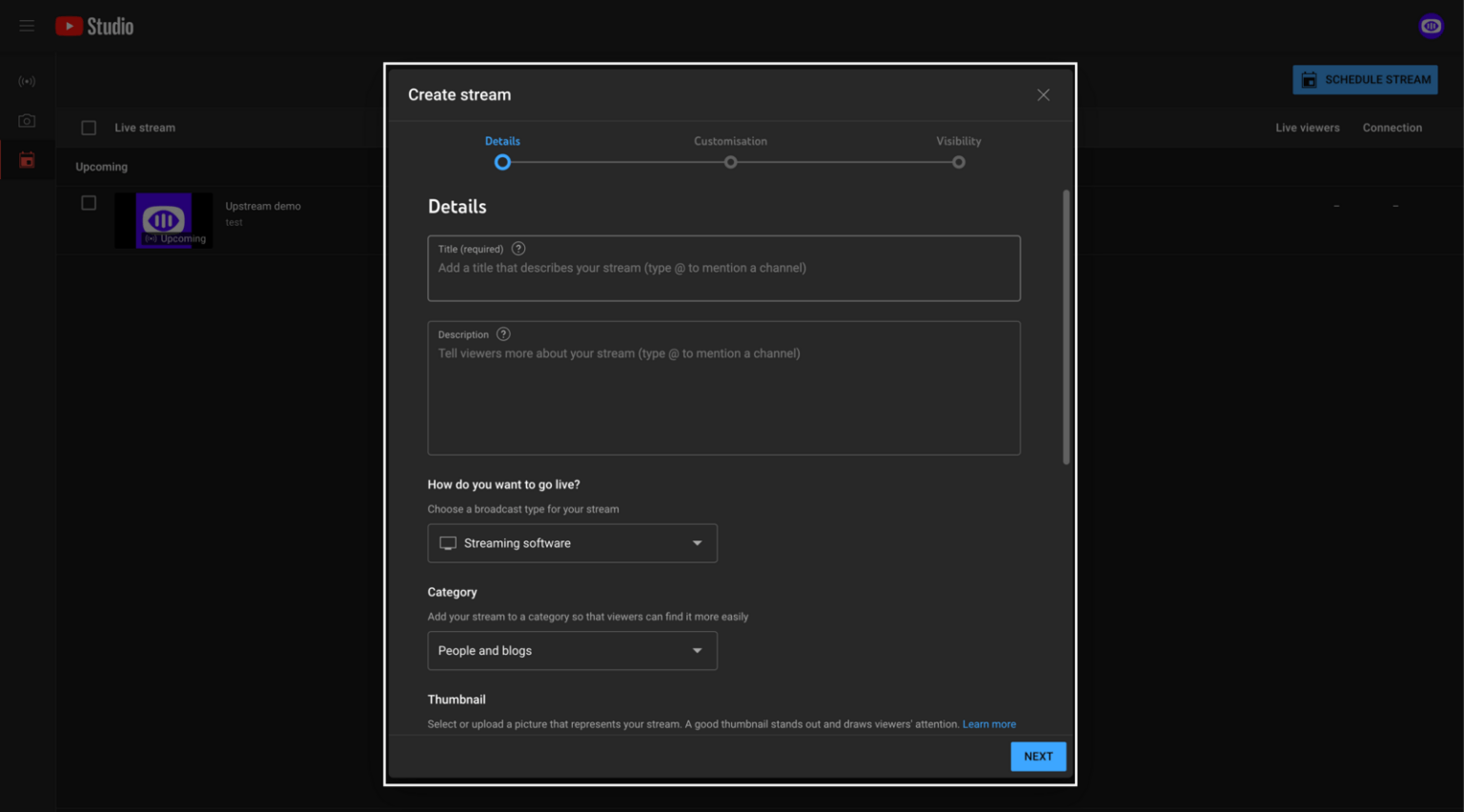The width and height of the screenshot is (1464, 812).
Task: Click the Description help question mark icon
Action: pyautogui.click(x=504, y=335)
